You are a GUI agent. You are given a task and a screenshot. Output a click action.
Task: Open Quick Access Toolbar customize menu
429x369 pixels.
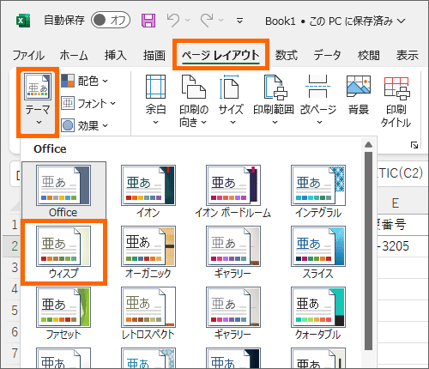coord(240,21)
